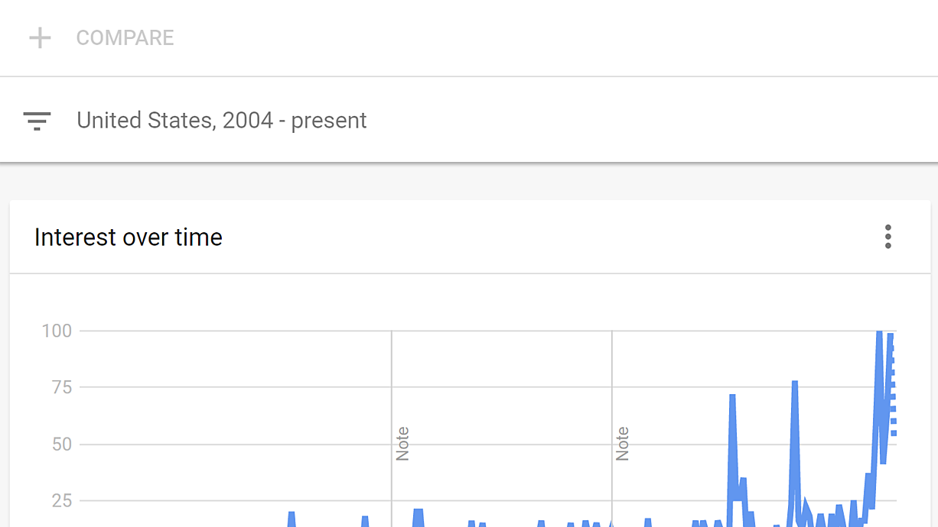
Task: Open the filter icon with three lines
Action: pyautogui.click(x=37, y=121)
